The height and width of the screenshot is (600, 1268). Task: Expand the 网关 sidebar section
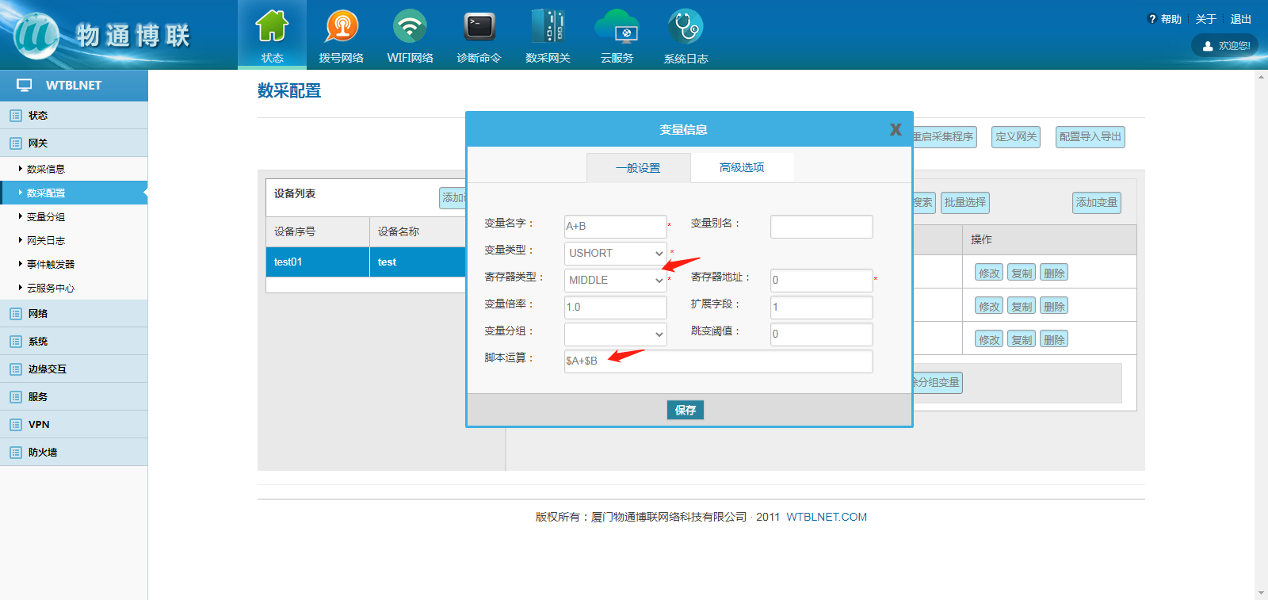[74, 143]
